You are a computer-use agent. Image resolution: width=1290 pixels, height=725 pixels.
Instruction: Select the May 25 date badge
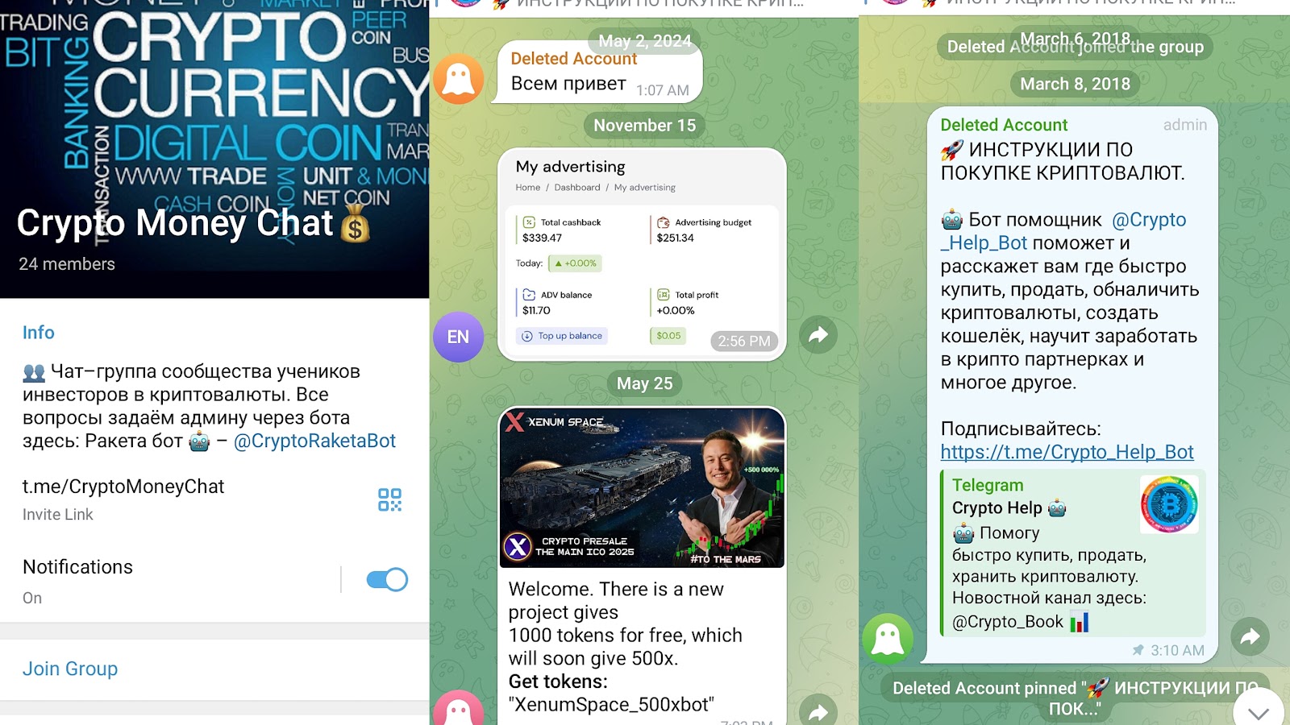[645, 383]
